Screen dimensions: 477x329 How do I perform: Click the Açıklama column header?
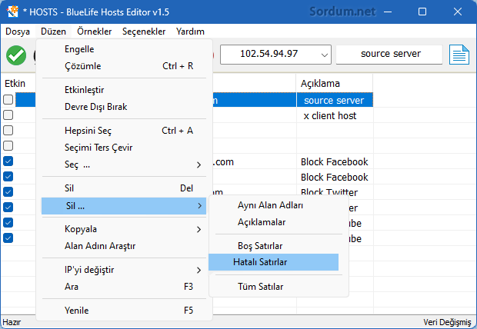coord(335,83)
